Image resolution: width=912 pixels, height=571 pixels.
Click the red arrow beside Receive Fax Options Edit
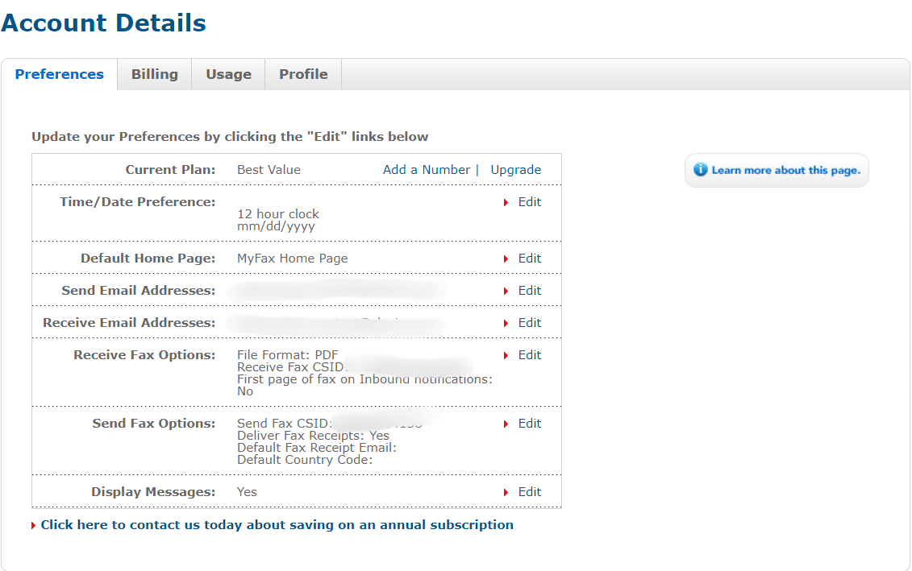tap(506, 354)
